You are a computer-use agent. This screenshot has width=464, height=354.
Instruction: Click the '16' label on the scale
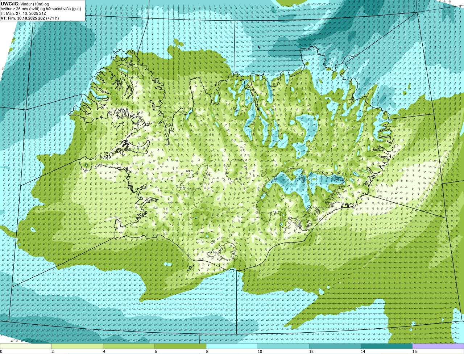tap(414, 351)
